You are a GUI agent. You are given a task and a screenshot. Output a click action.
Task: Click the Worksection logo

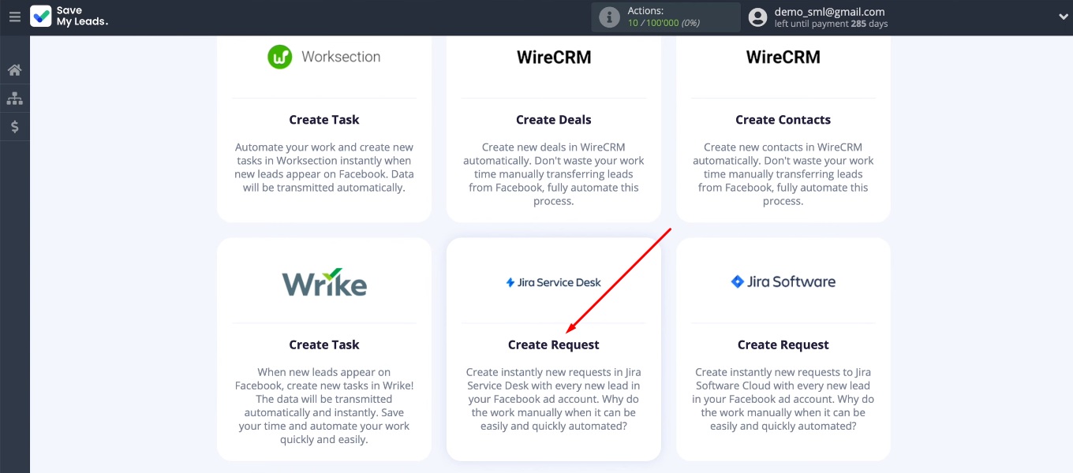pyautogui.click(x=323, y=57)
